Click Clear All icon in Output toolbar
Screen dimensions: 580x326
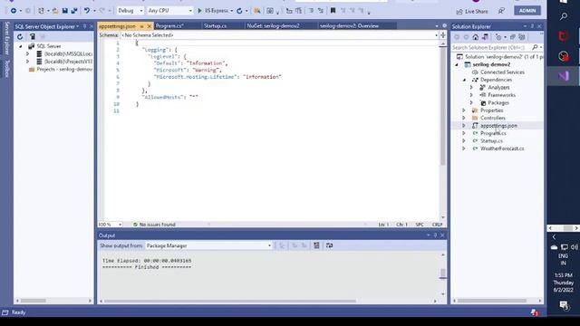click(x=316, y=245)
